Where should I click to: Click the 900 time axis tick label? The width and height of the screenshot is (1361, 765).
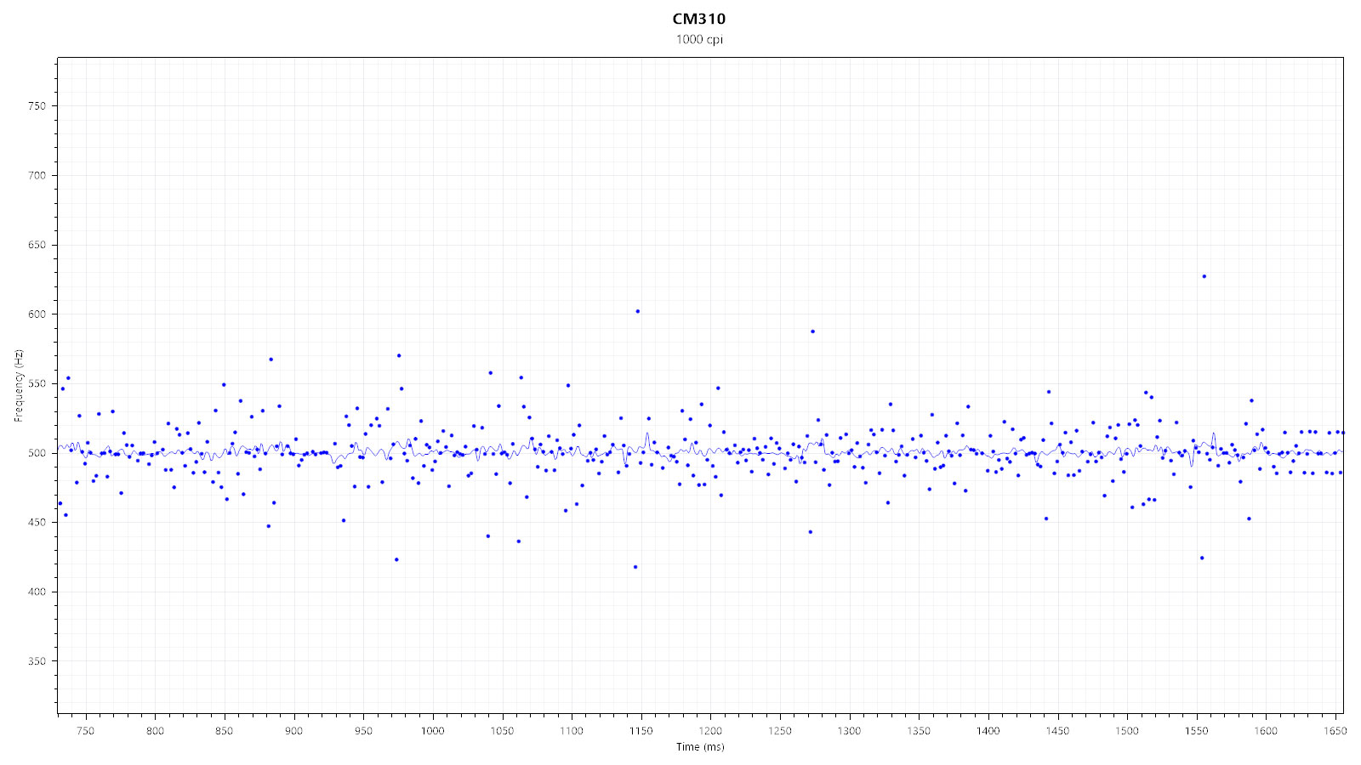click(x=293, y=731)
